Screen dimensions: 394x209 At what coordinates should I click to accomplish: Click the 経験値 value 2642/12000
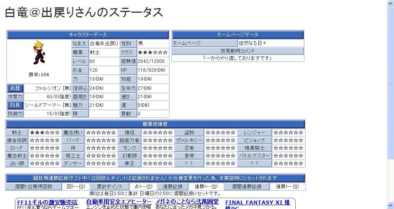151,61
